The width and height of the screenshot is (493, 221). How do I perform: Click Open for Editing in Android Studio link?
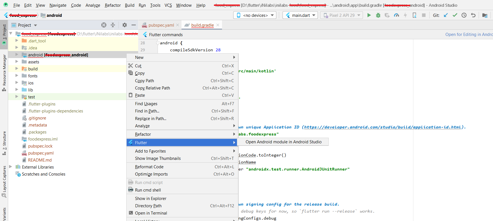click(469, 34)
